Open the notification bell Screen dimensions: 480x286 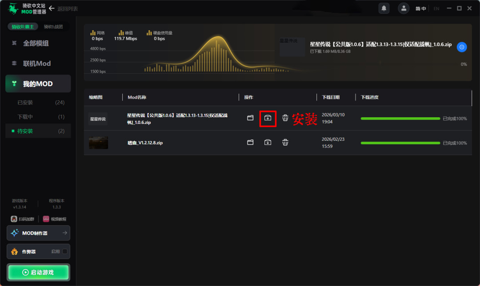384,8
